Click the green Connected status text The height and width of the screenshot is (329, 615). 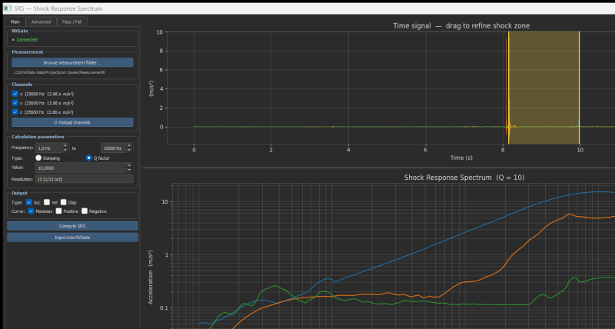(27, 40)
